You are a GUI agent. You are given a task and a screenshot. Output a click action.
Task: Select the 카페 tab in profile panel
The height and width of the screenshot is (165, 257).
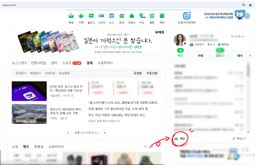(200, 56)
